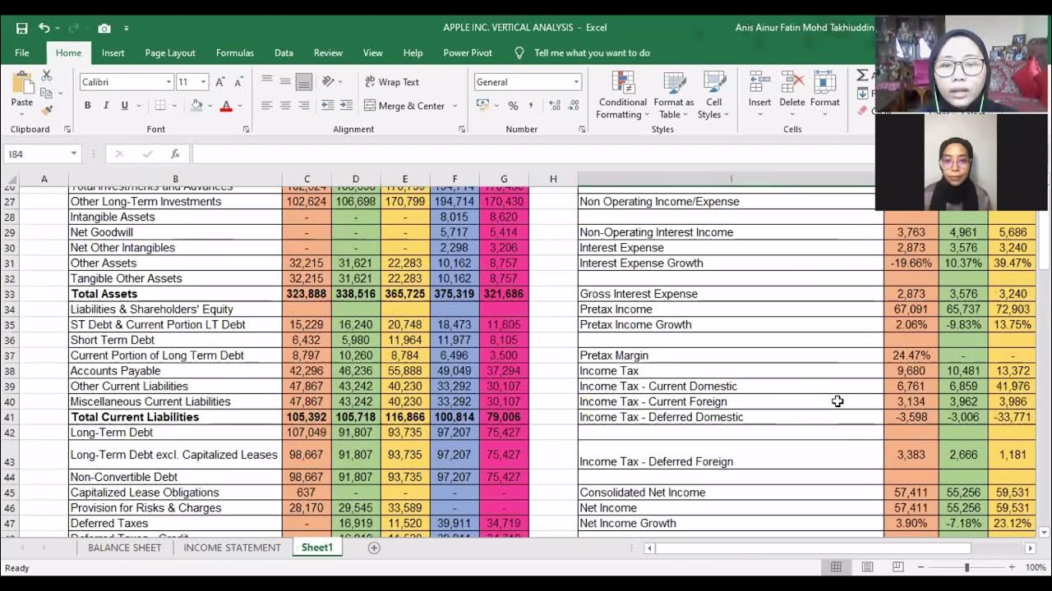Image resolution: width=1052 pixels, height=591 pixels.
Task: Click the Insert Function fx icon
Action: 175,153
